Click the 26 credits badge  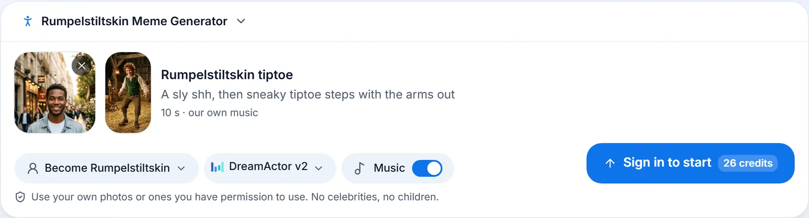click(x=748, y=163)
